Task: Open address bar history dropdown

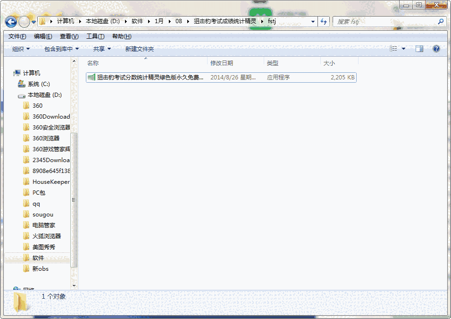Action: click(x=313, y=22)
